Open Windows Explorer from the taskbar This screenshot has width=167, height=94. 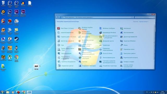pyautogui.click(x=8, y=92)
